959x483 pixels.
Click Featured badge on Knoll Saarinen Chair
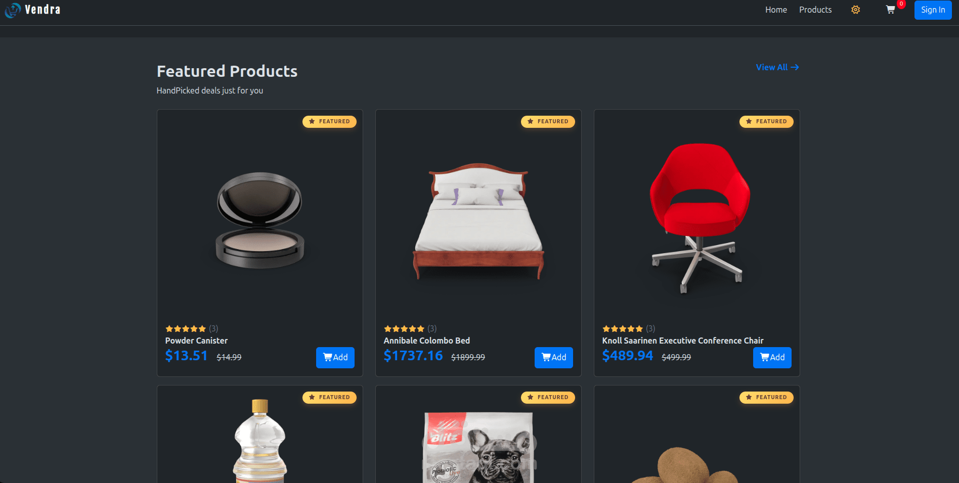click(x=766, y=122)
